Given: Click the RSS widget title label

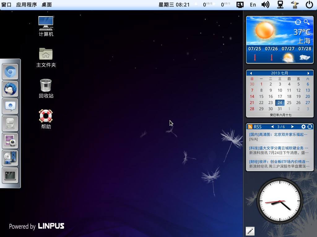Looking at the screenshot, I should [x=258, y=127].
